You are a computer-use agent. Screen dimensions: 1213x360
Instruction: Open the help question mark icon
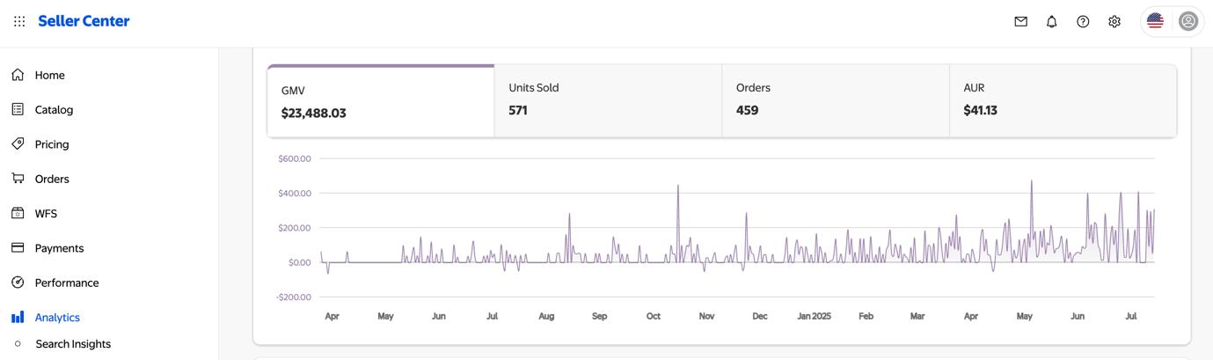(x=1083, y=21)
